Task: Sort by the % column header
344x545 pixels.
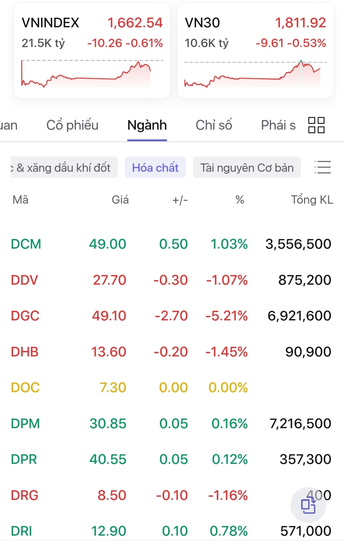Action: point(240,200)
